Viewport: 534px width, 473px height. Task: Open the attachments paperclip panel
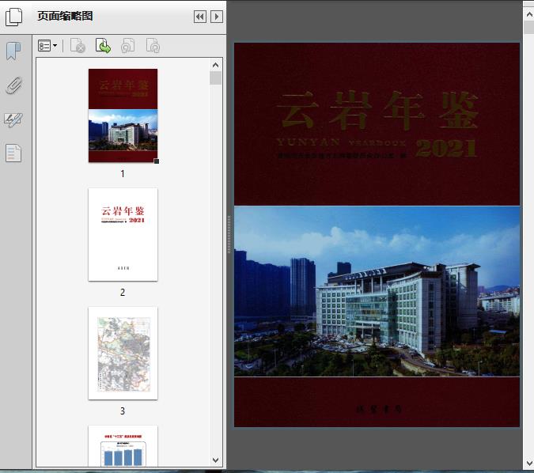pos(14,85)
